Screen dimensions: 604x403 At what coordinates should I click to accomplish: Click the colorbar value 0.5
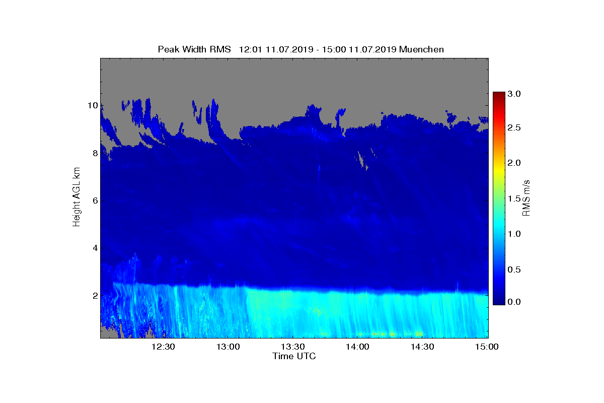pos(514,270)
